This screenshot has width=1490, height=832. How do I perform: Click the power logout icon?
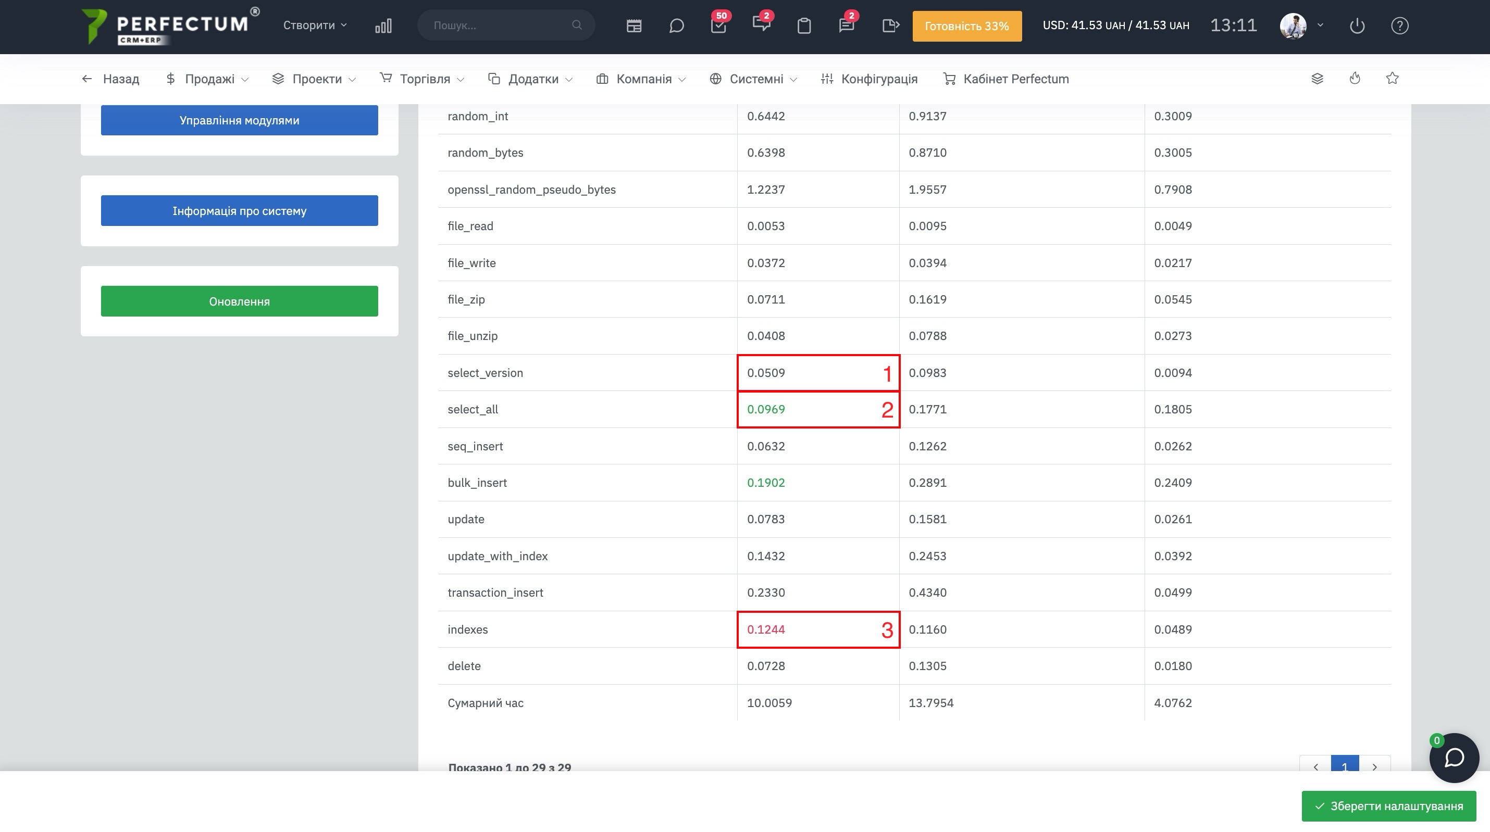coord(1357,26)
